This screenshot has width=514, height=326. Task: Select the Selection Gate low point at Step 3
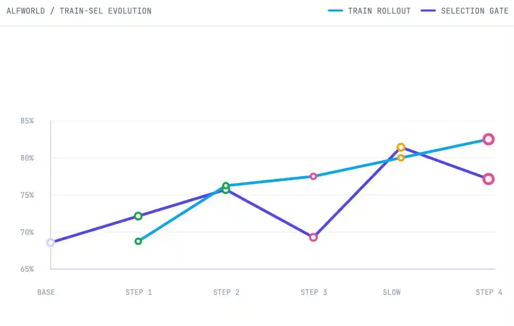click(313, 237)
